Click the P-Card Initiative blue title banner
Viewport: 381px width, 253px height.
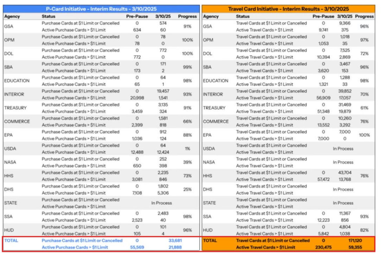[101, 9]
